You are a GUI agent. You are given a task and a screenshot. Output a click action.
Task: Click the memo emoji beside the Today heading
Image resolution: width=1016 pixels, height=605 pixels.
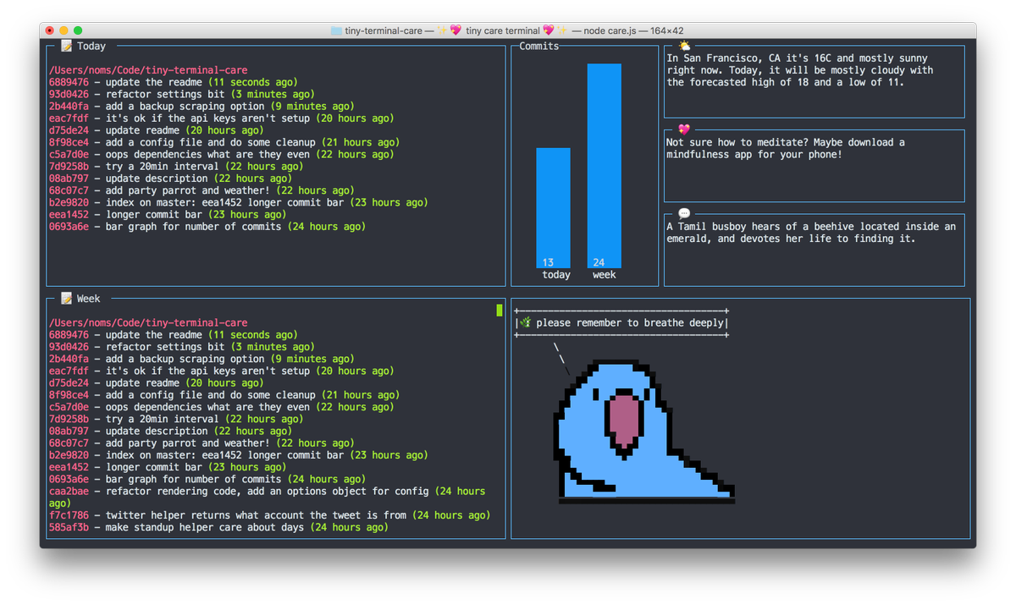click(66, 47)
